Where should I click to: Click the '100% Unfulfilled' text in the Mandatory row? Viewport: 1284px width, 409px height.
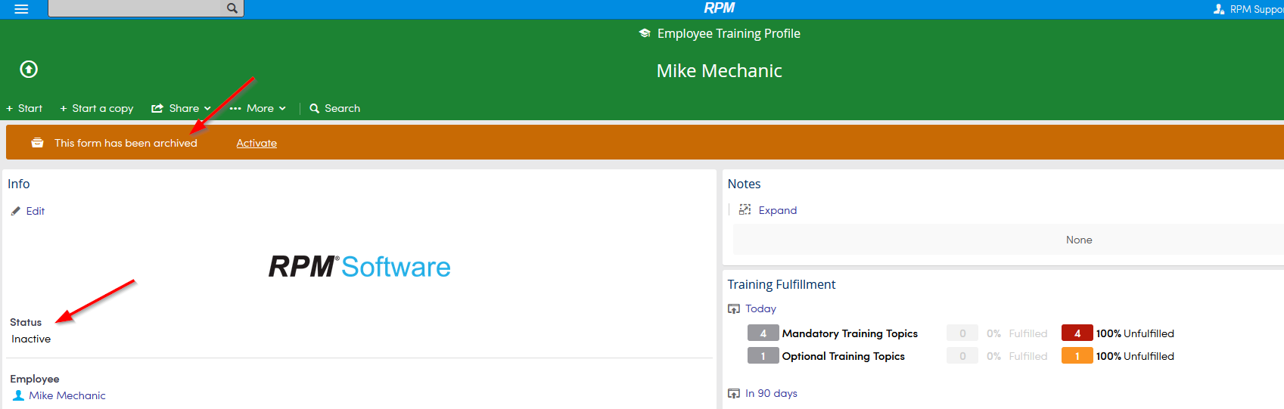coord(1135,333)
